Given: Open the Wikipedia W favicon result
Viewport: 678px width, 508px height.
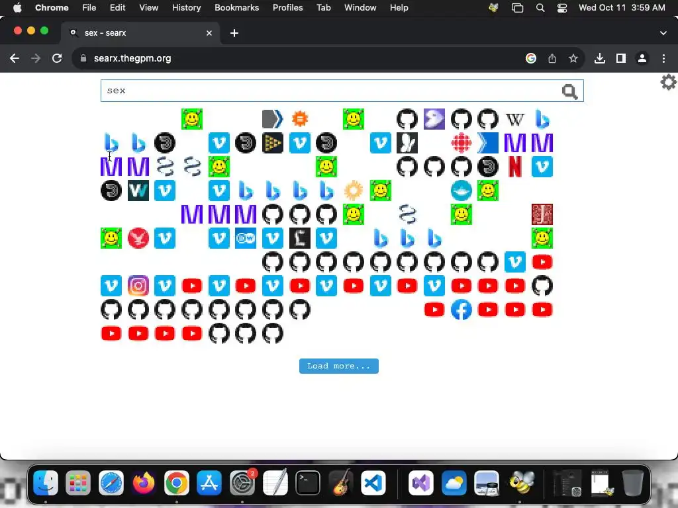Looking at the screenshot, I should pyautogui.click(x=514, y=119).
